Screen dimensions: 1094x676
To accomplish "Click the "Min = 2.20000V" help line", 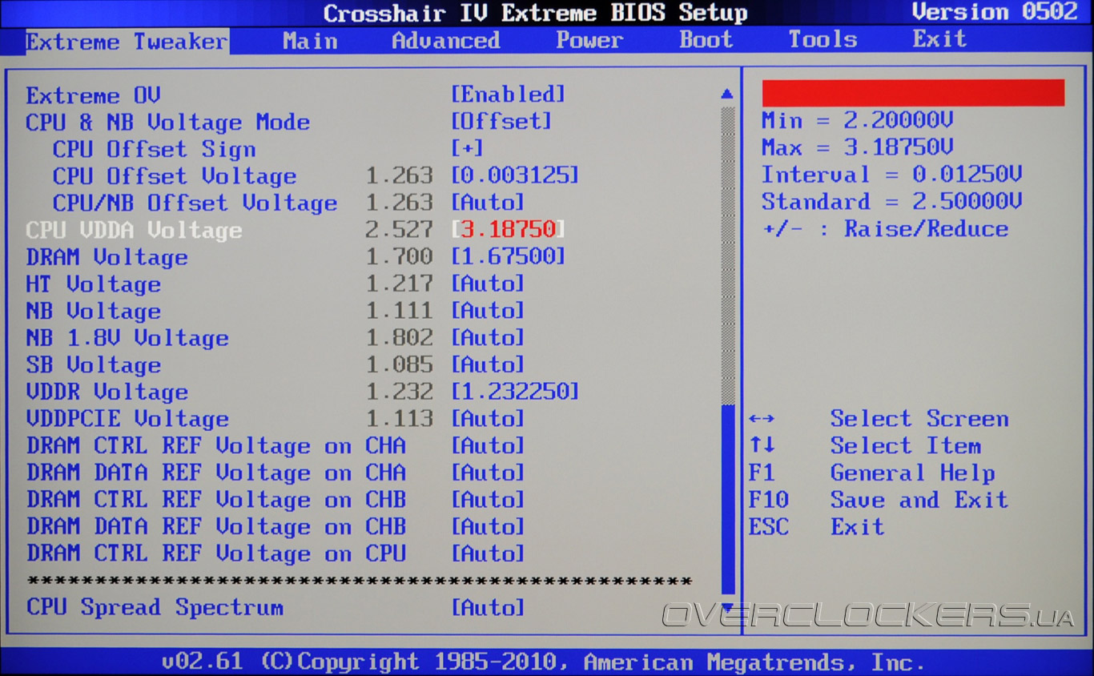I will [x=857, y=121].
